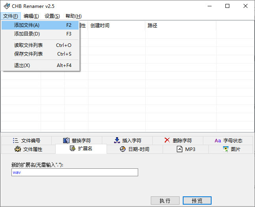Minimize the CHB Renamer window

210,6
